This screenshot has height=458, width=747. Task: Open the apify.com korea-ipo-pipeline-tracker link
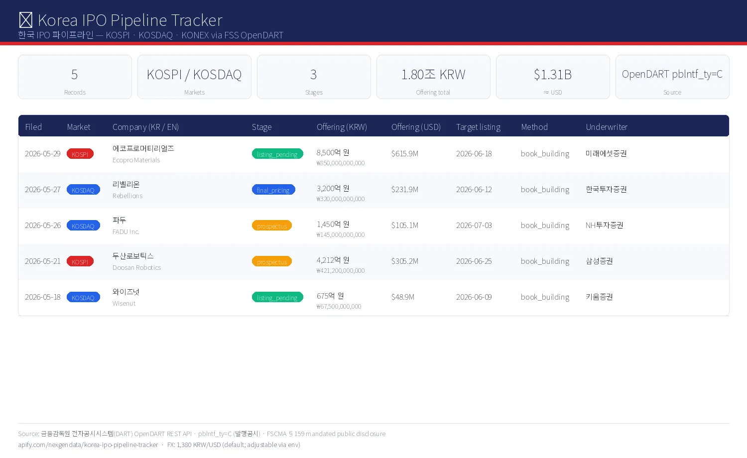click(88, 445)
